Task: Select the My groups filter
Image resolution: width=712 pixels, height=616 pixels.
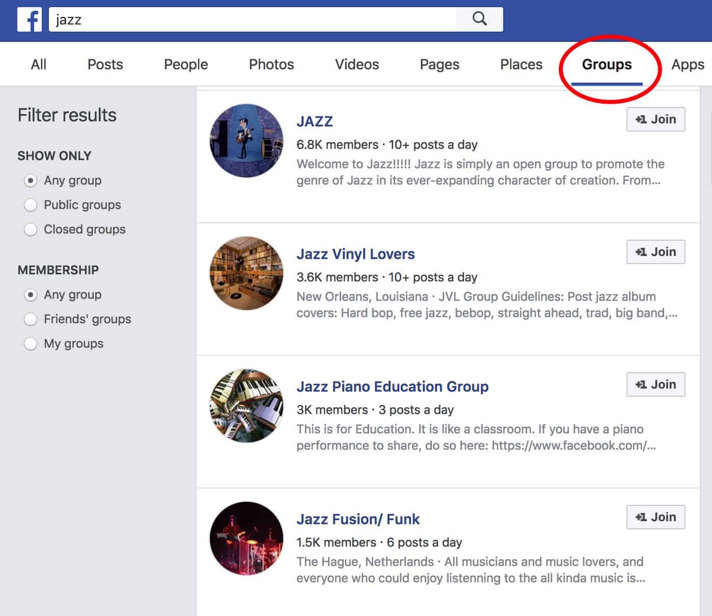Action: pos(31,344)
